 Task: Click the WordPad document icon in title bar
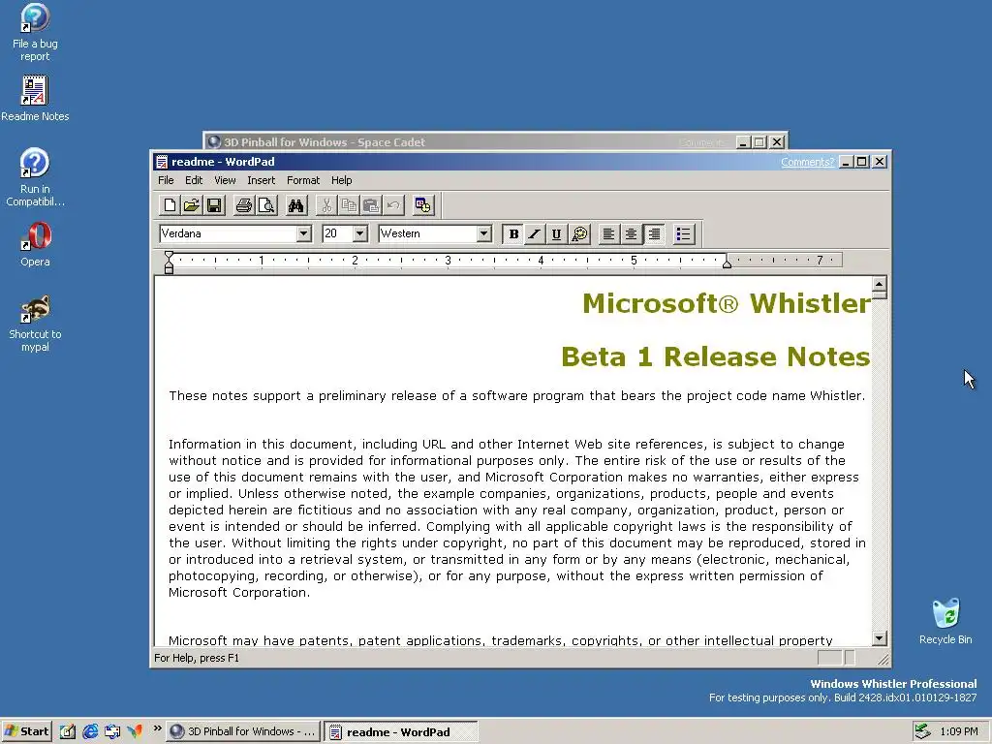click(162, 162)
